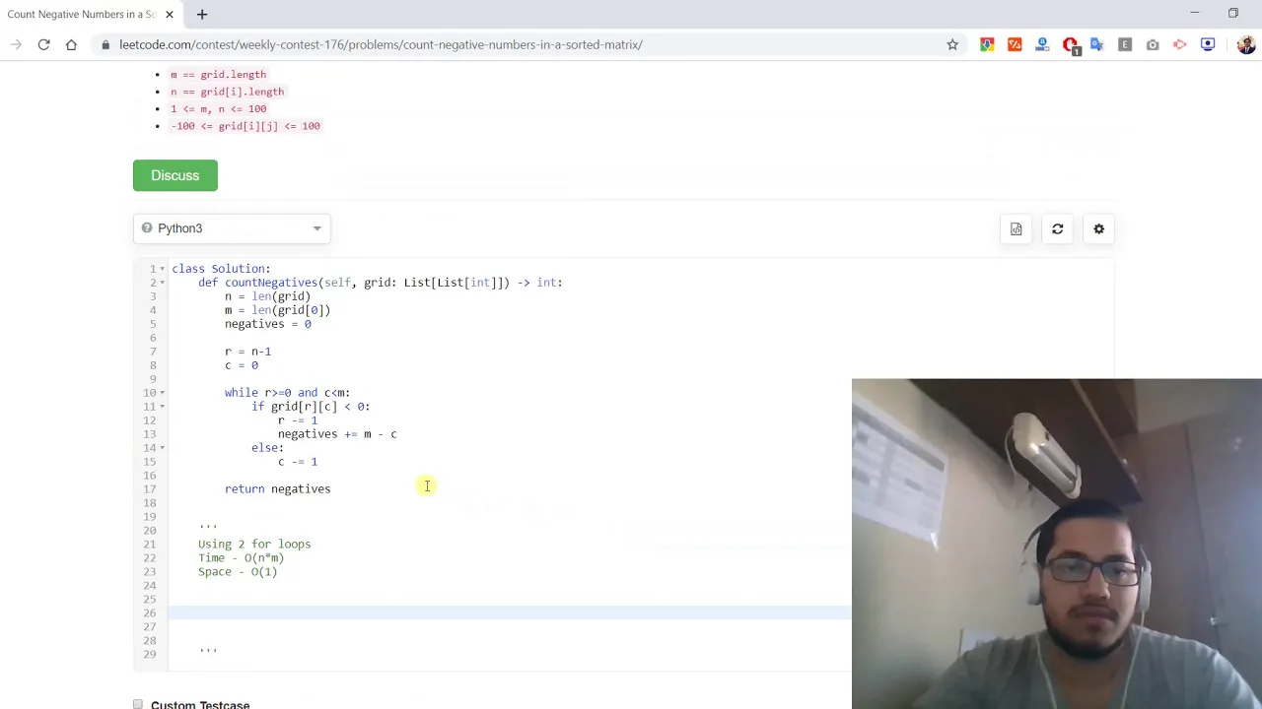Open the editor notes document icon
Image resolution: width=1262 pixels, height=709 pixels.
1017,229
